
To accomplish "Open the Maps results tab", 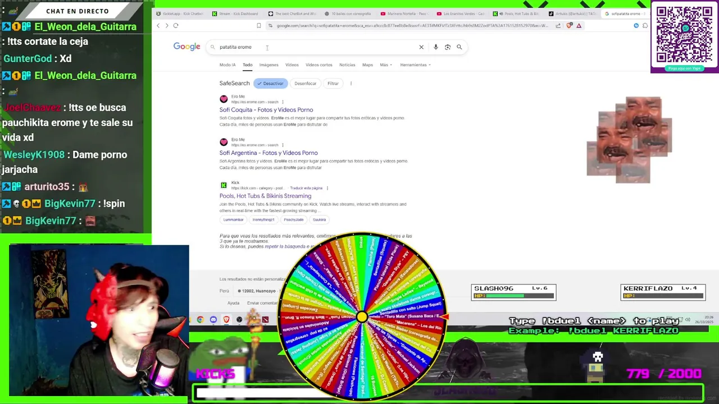I will pyautogui.click(x=367, y=65).
